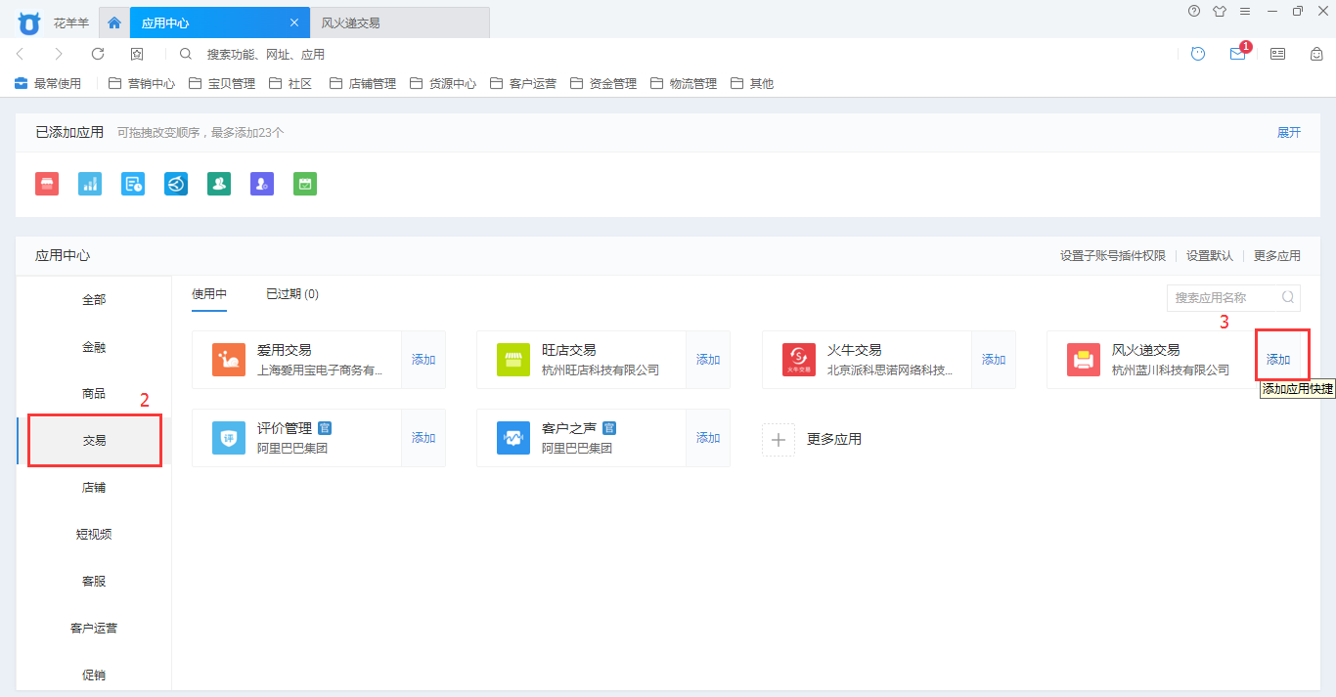Open the mail messages icon with badge
The width and height of the screenshot is (1336, 697).
tap(1238, 55)
